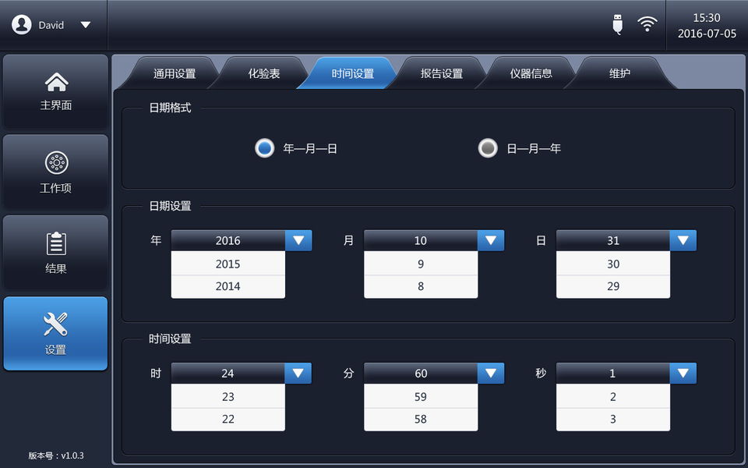Expand the user menu arrow next to David
Viewport: 748px width, 468px height.
86,25
